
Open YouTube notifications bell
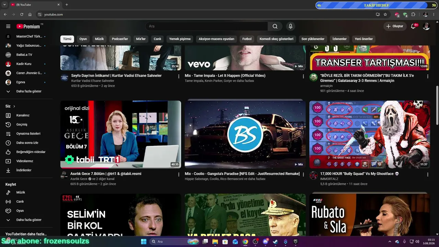pos(413,26)
